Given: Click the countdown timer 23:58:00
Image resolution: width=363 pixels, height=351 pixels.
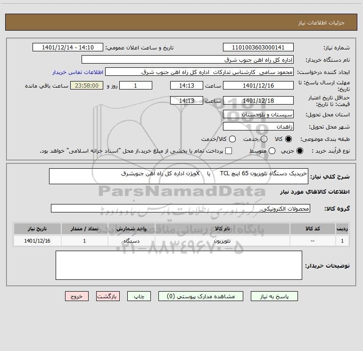Looking at the screenshot, I should point(87,86).
